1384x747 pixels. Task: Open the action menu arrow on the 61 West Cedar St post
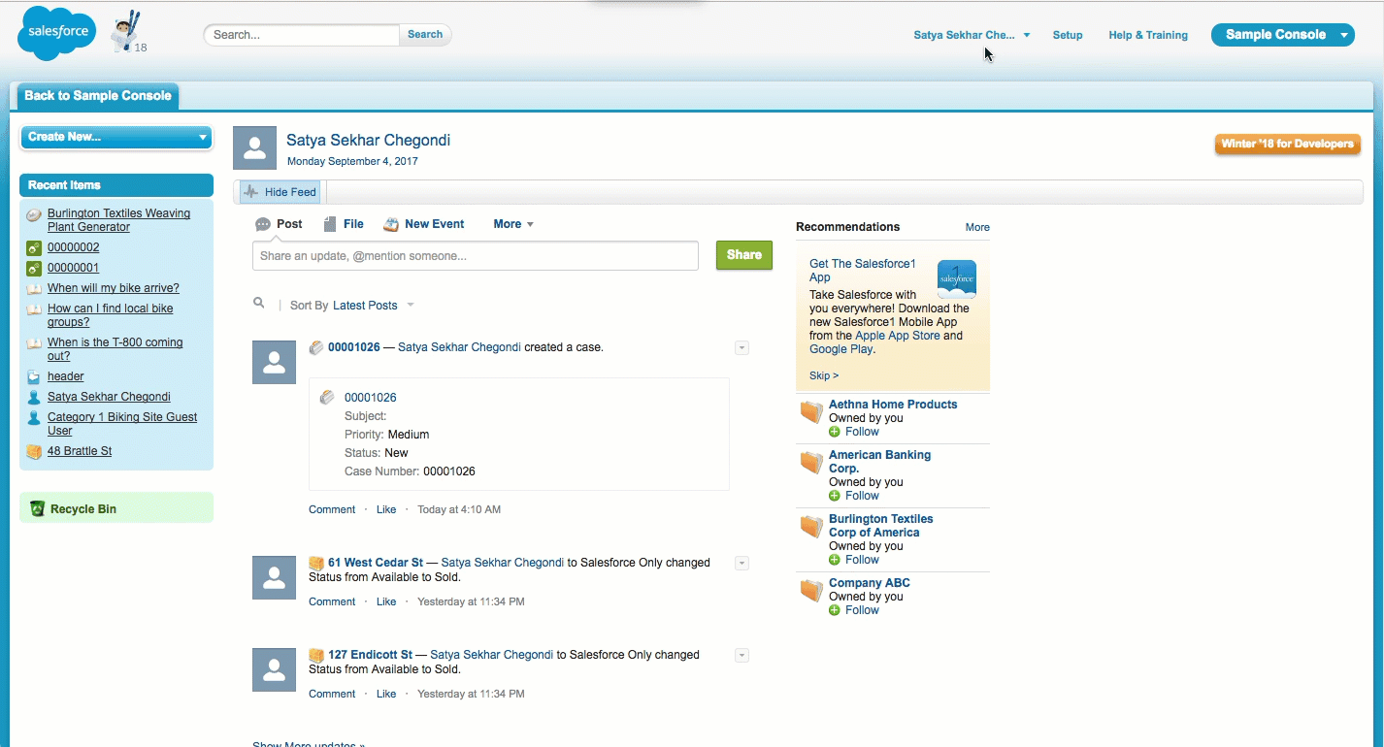pos(741,563)
